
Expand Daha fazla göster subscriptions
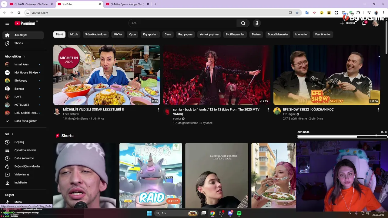click(23, 121)
